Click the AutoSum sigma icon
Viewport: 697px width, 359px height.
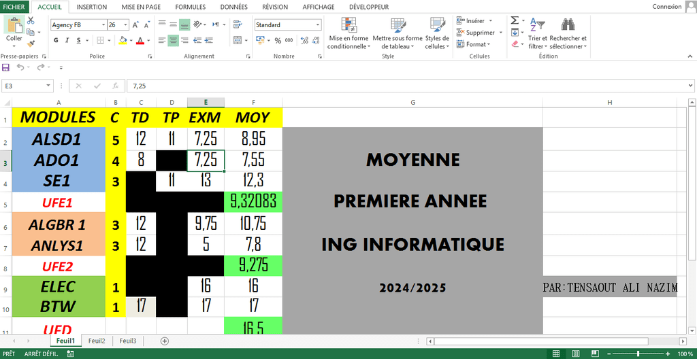click(515, 20)
